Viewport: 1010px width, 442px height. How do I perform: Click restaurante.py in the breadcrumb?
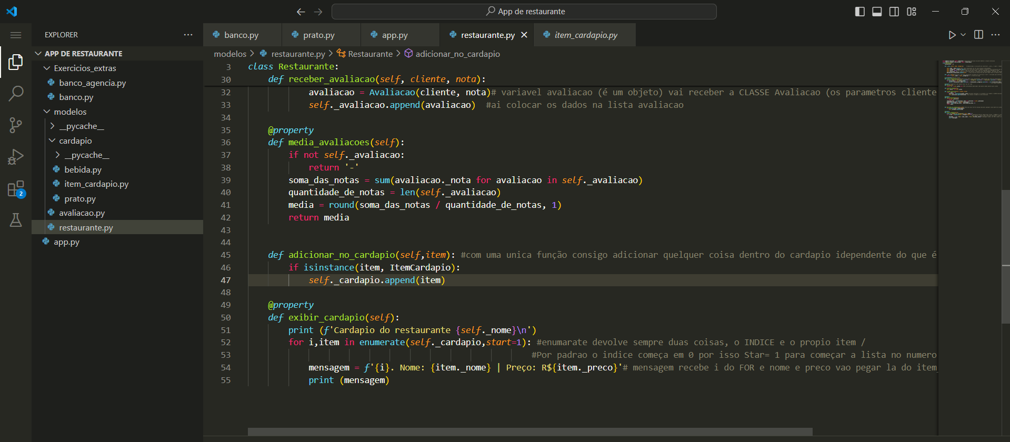(298, 54)
